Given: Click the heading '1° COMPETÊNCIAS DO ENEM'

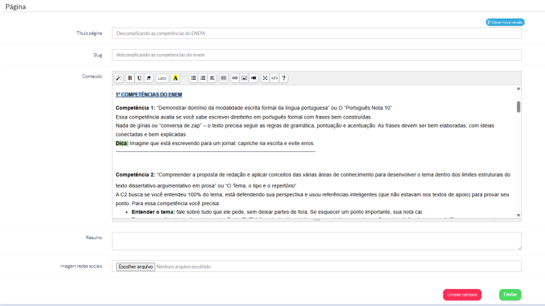Looking at the screenshot, I should [x=149, y=95].
